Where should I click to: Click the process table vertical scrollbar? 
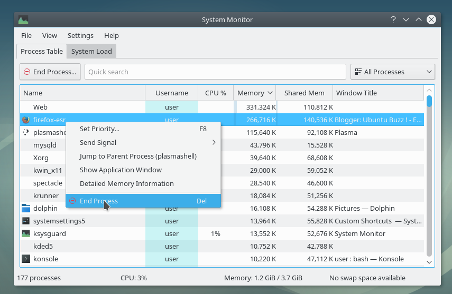[429, 179]
